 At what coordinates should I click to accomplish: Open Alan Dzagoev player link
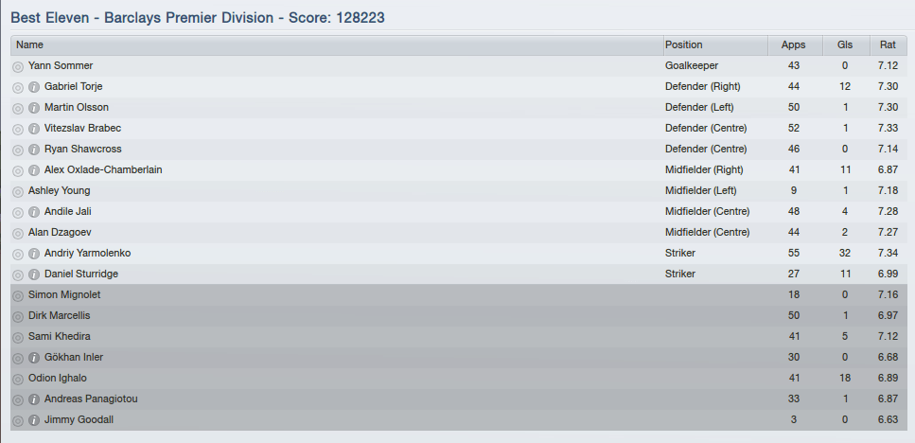coord(60,233)
